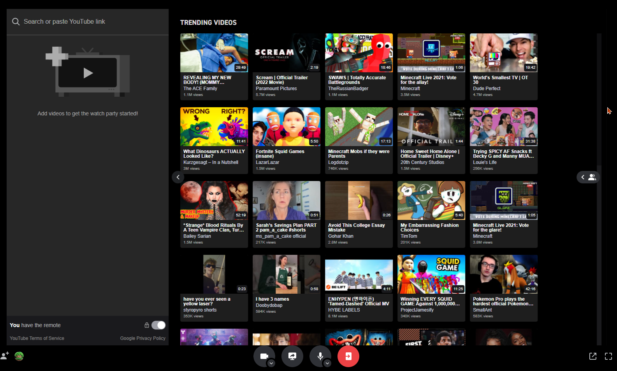Viewport: 617px width, 371px height.
Task: Click the red leave call button
Action: point(348,356)
